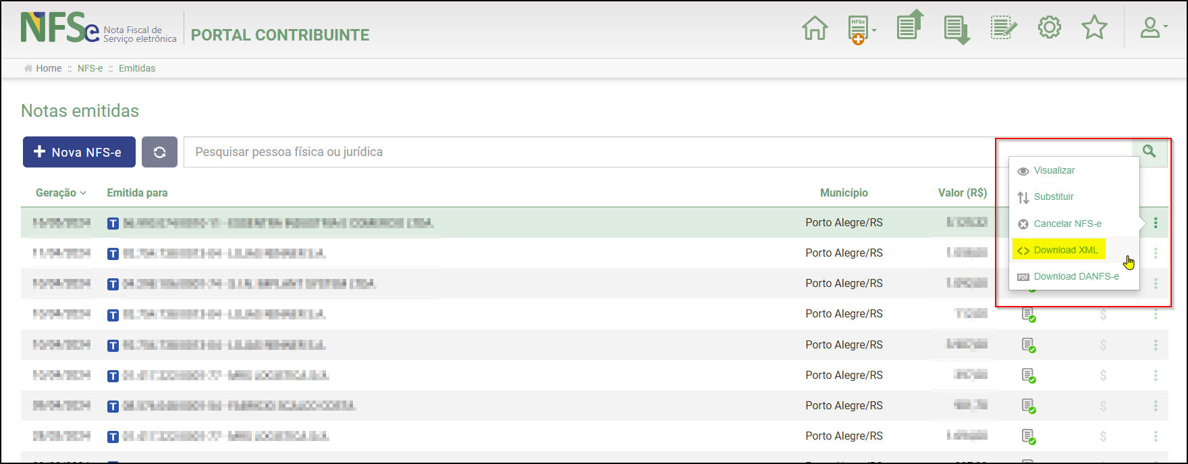The width and height of the screenshot is (1188, 464).
Task: Choose Download XML from the menu
Action: (x=1065, y=250)
